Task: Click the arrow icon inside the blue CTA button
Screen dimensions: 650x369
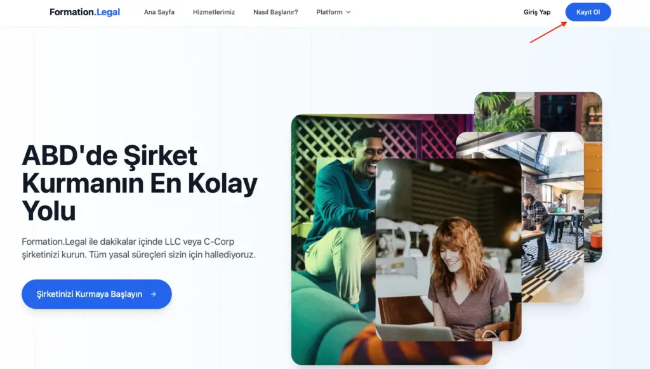Action: 154,294
